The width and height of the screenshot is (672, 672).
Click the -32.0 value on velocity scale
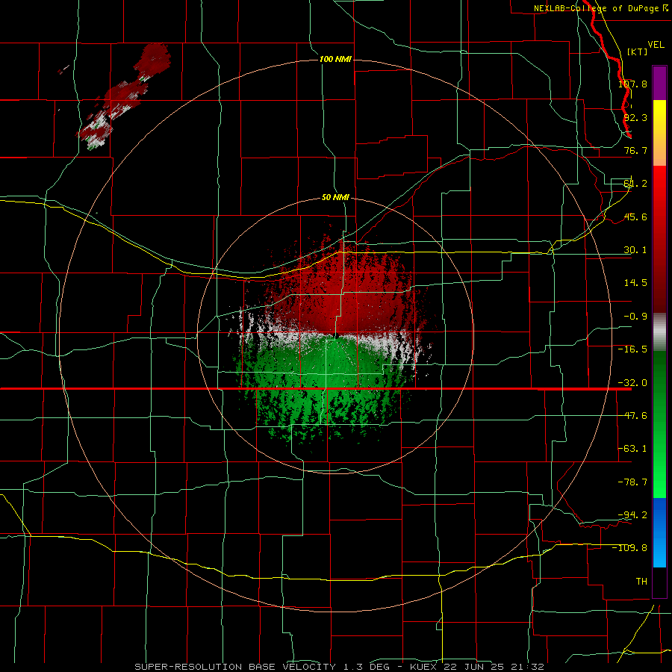click(x=632, y=383)
